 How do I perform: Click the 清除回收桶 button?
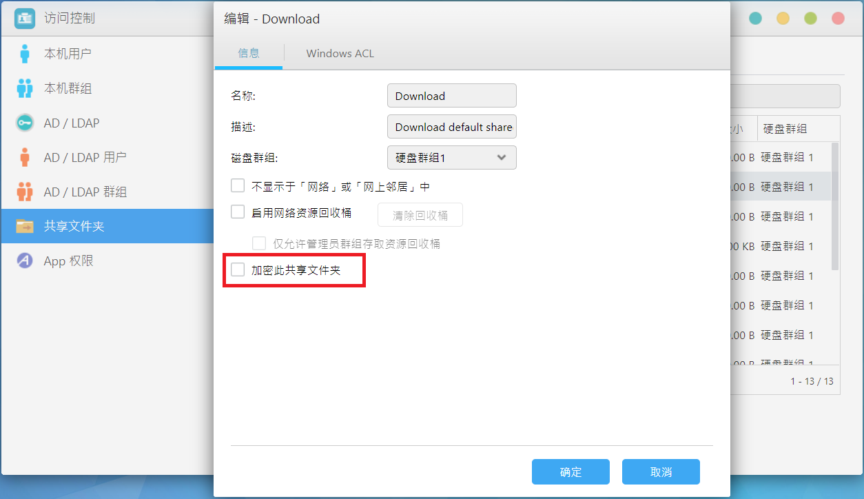coord(420,215)
